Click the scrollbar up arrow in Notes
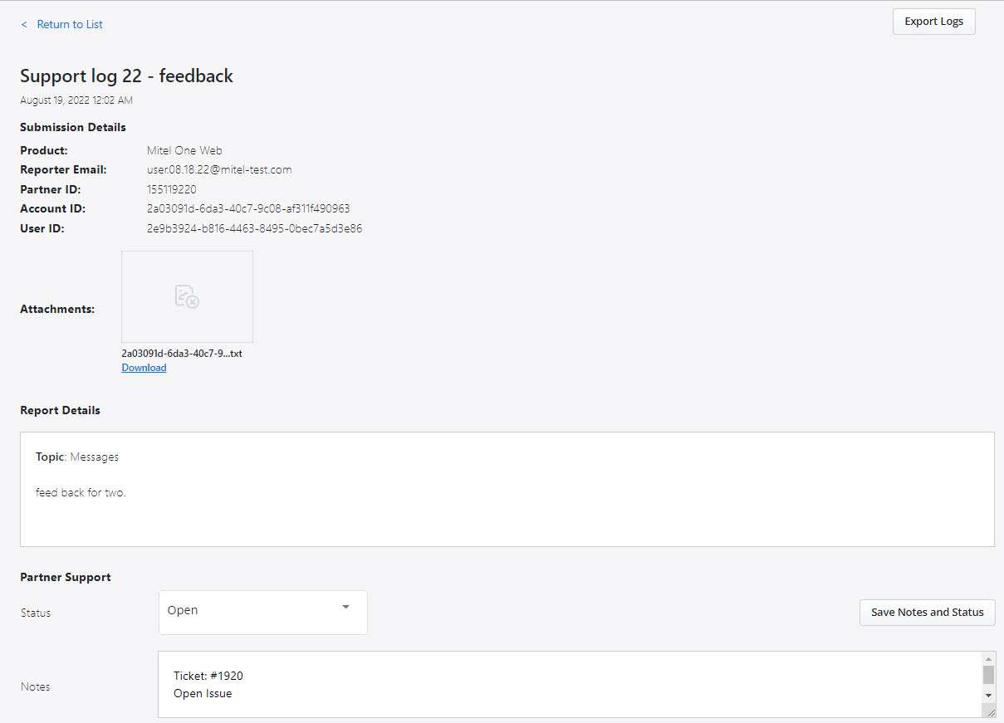 click(988, 660)
